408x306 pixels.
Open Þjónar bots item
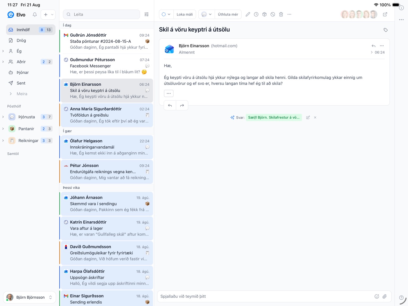[31, 72]
